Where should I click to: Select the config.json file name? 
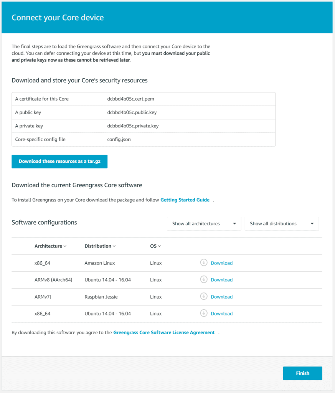coord(119,139)
